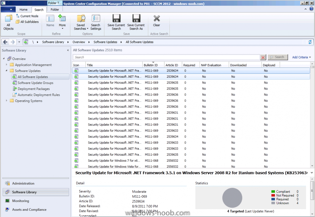Open the More refine criteria menu
Image resolution: width=315 pixels, height=217 pixels.
coord(62,22)
